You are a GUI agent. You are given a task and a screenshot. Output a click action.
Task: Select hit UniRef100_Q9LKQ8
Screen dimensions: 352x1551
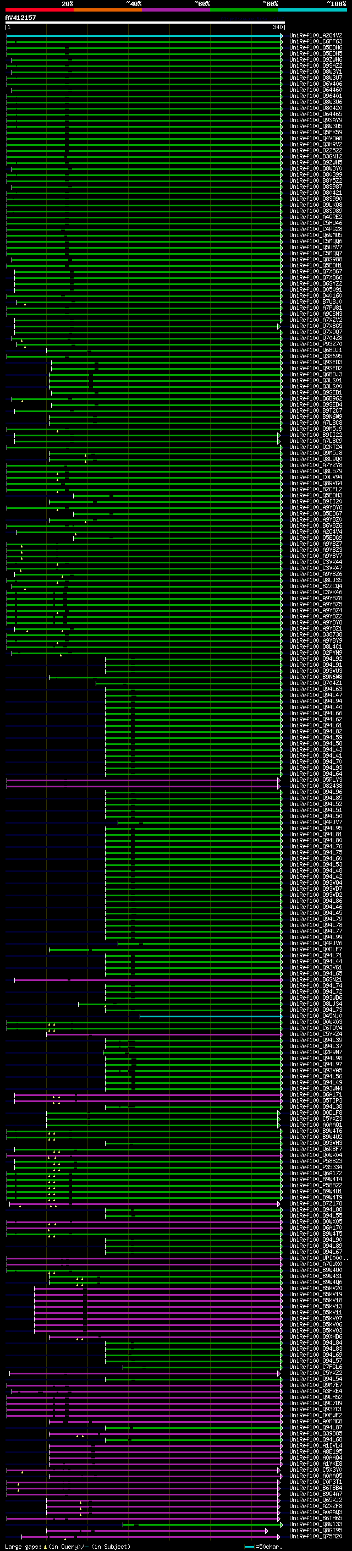point(316,205)
